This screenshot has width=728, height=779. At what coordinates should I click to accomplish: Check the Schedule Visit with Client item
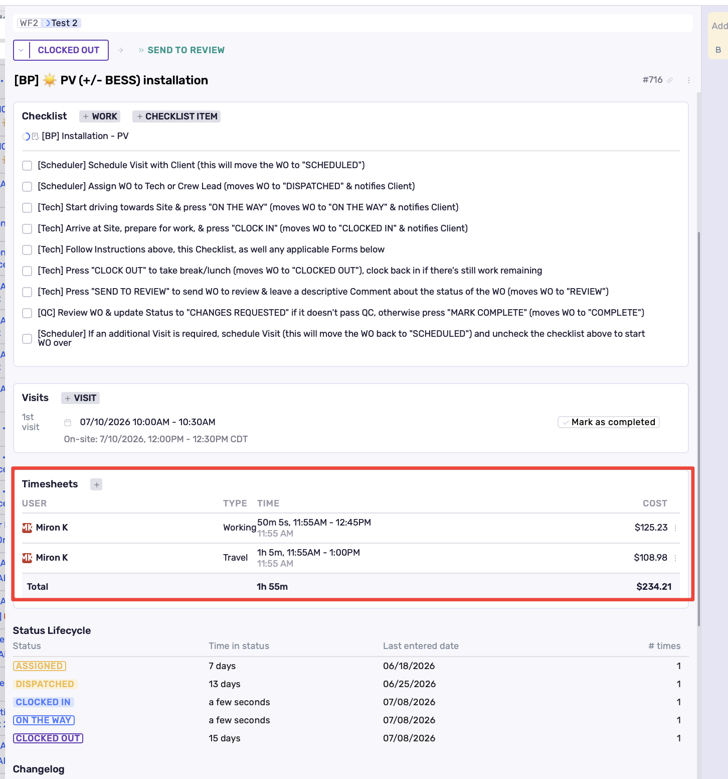[27, 166]
